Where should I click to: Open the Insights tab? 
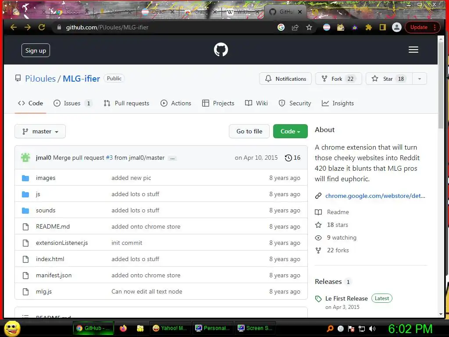(338, 103)
